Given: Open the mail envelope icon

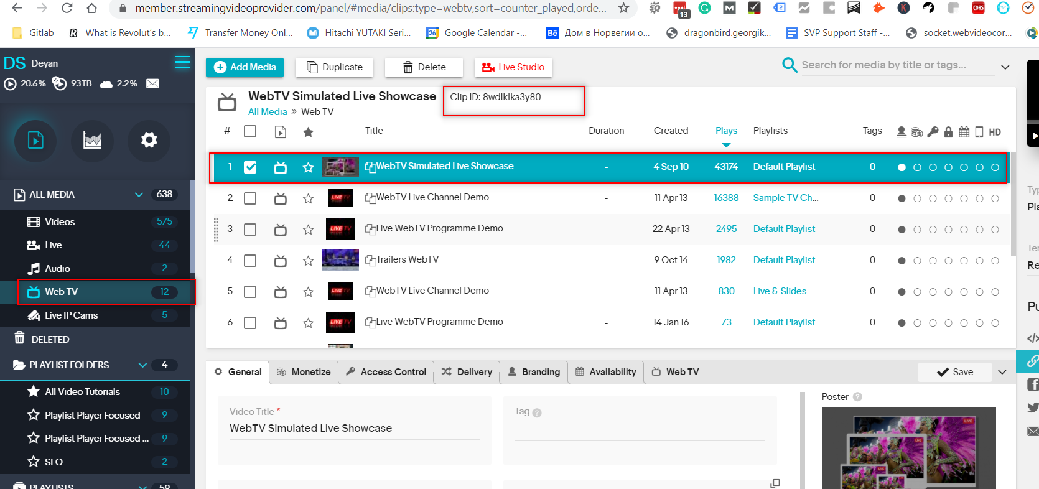Looking at the screenshot, I should 152,83.
